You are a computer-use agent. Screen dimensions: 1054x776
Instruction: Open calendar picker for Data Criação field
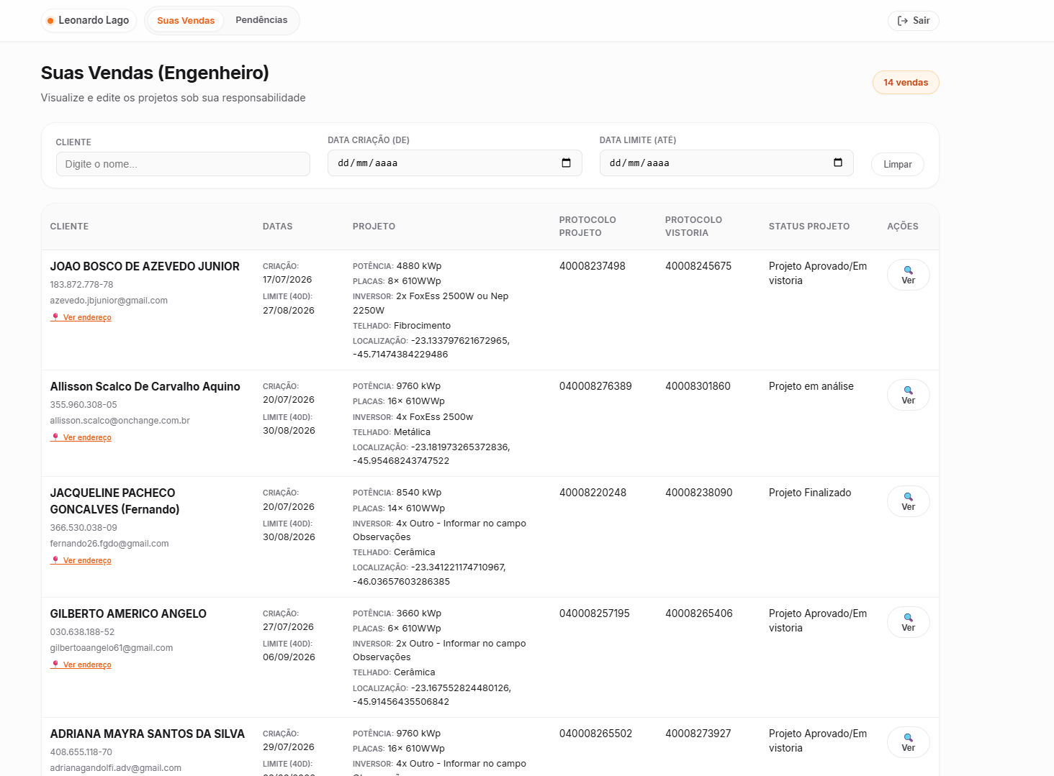tap(566, 163)
